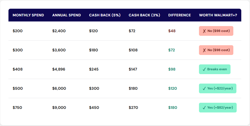Select the $408 monthly spend cell
Image resolution: width=250 pixels, height=126 pixels.
point(18,69)
